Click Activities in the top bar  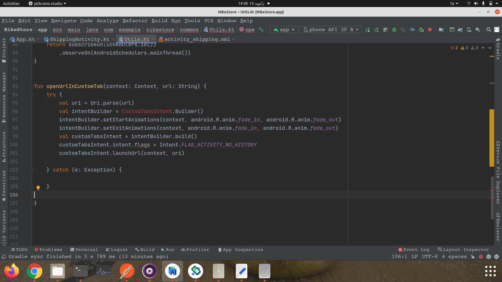click(11, 3)
